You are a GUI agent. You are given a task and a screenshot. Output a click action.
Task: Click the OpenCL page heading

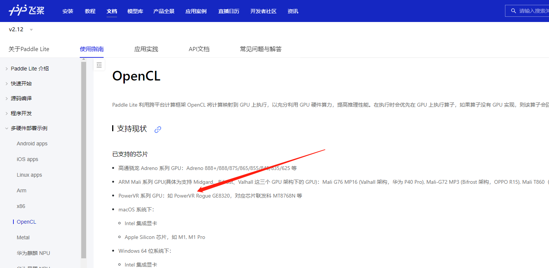point(136,76)
